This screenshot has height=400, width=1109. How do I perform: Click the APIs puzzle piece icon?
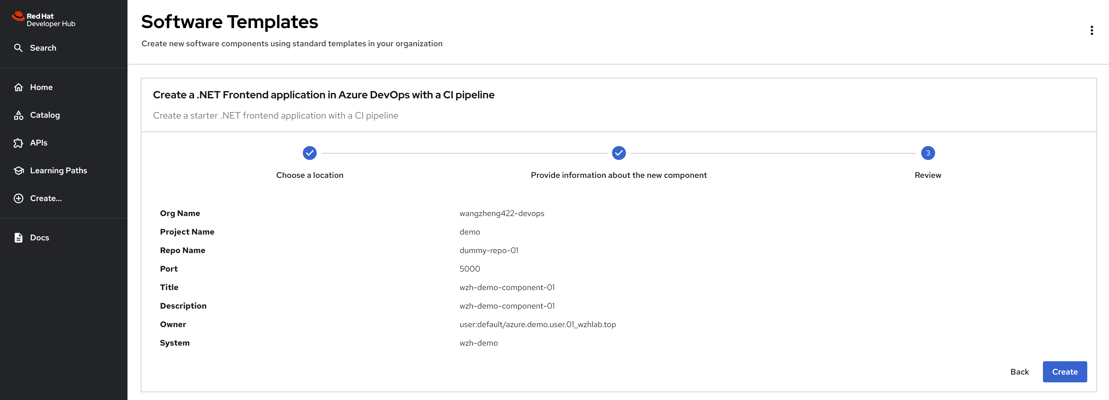coord(19,143)
